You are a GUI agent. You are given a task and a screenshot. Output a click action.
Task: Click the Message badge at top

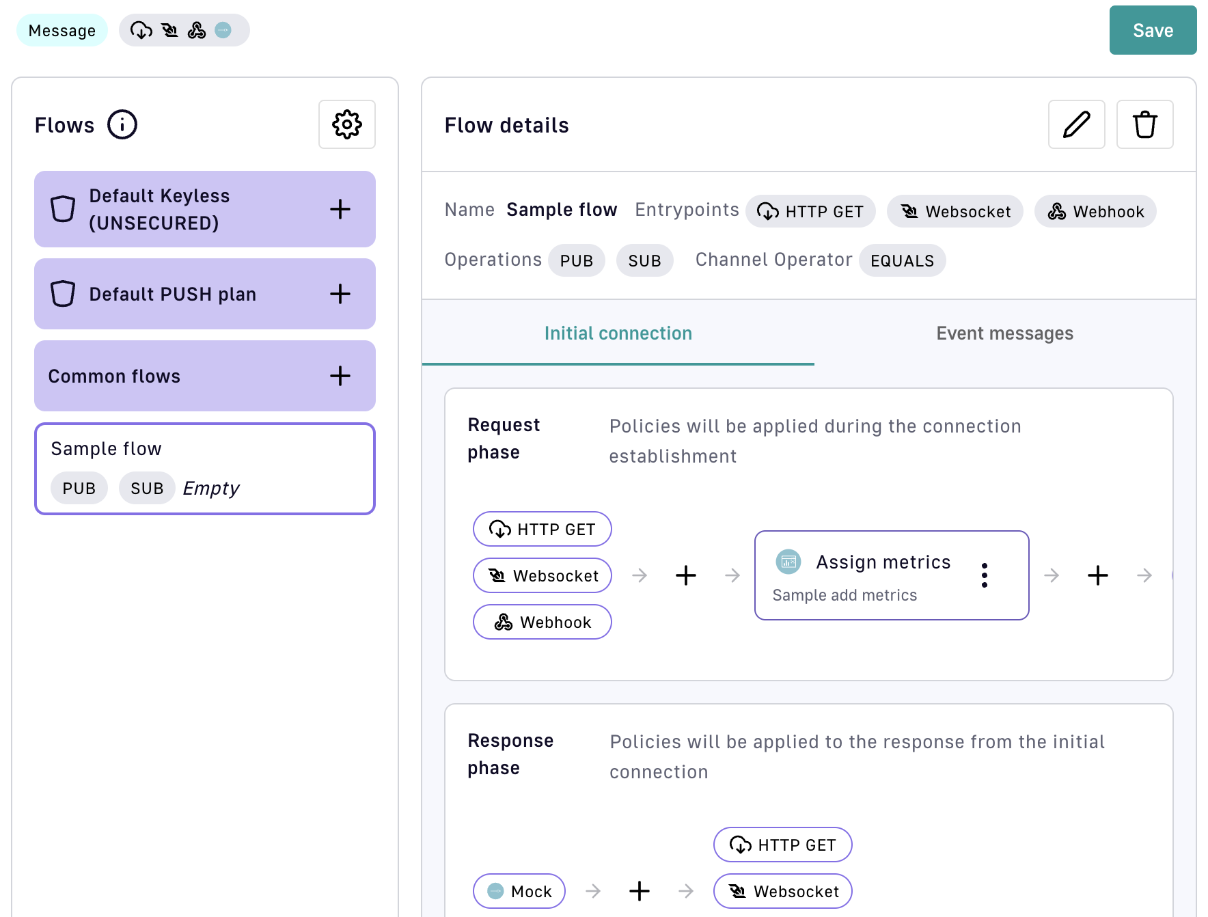click(x=61, y=31)
